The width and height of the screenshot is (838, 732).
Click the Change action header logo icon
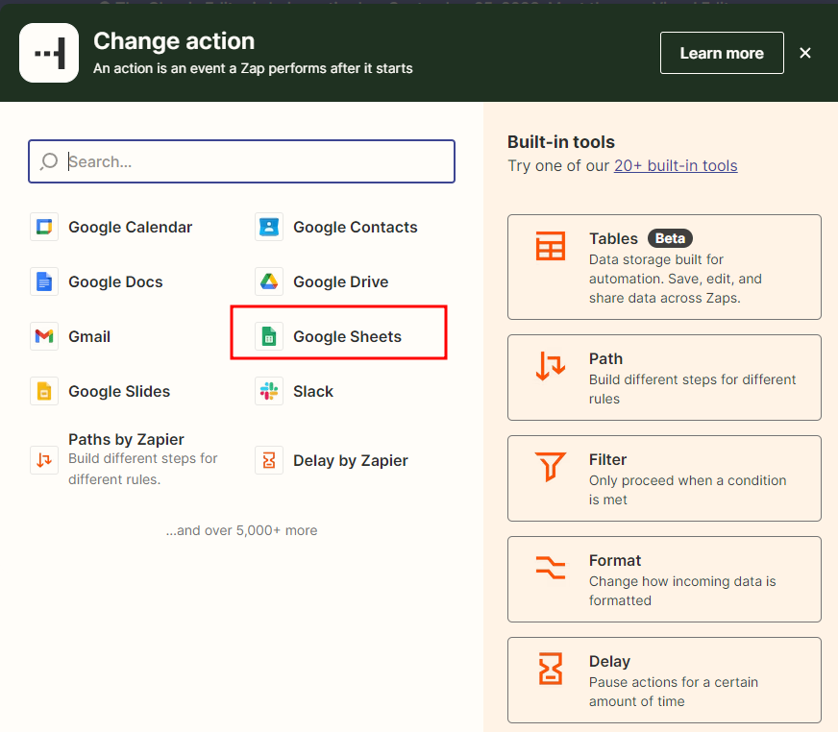[49, 53]
